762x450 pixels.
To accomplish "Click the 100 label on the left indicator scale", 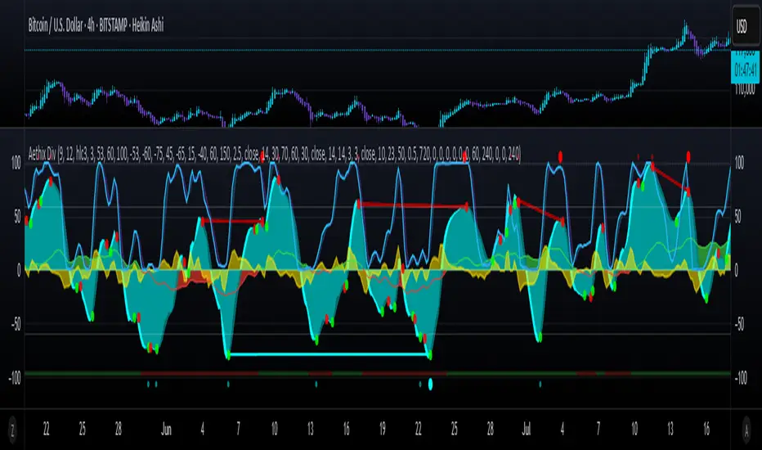I will click(16, 163).
